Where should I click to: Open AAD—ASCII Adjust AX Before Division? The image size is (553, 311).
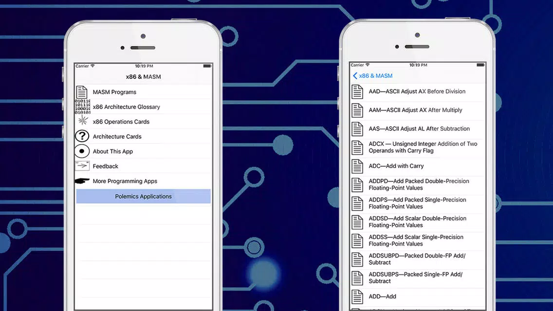418,91
